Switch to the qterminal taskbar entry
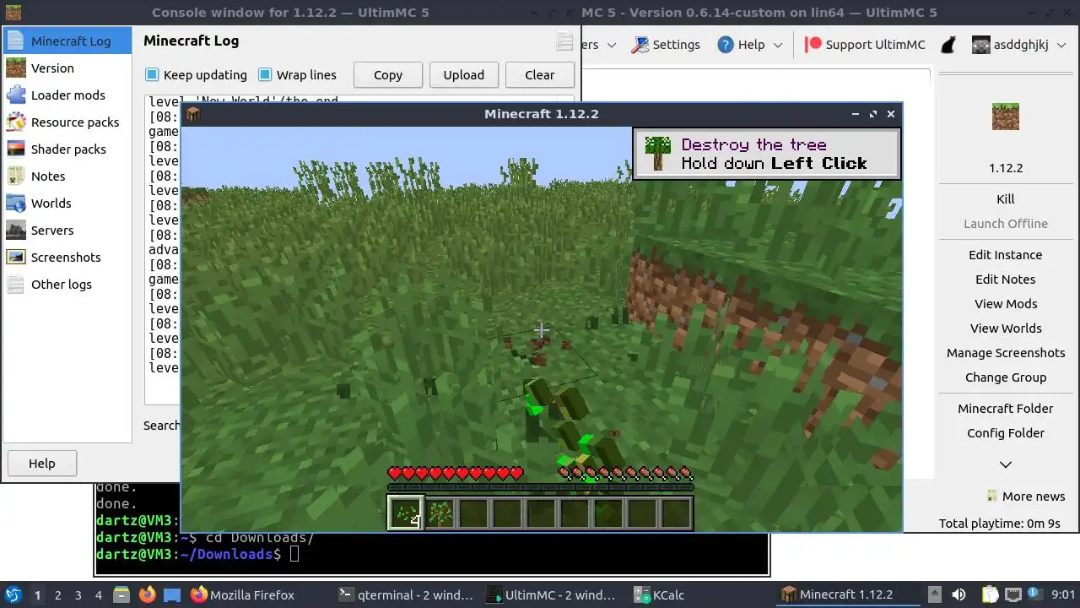 (x=406, y=595)
